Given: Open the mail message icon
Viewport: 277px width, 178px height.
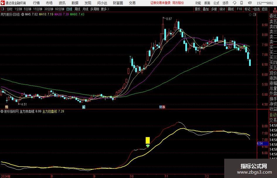Looking at the screenshot, I should (250, 3).
